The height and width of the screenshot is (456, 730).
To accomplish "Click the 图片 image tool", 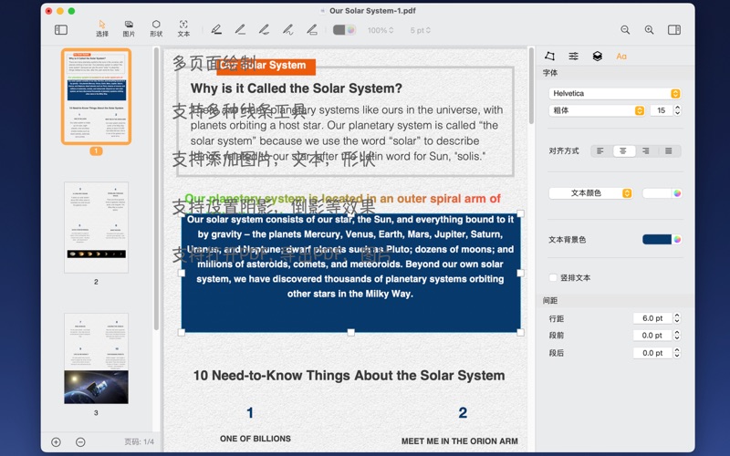I will pos(129,28).
